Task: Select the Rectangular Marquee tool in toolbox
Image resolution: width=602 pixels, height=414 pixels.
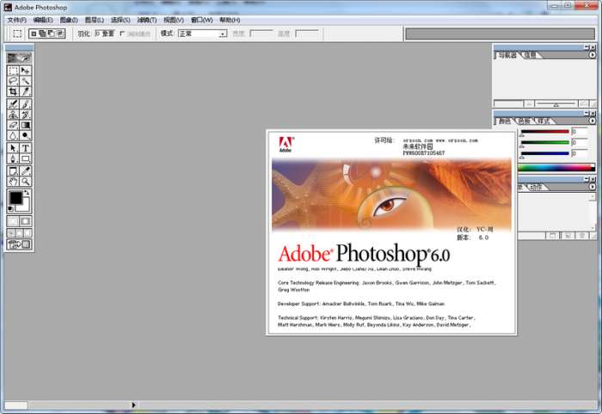Action: pos(13,71)
